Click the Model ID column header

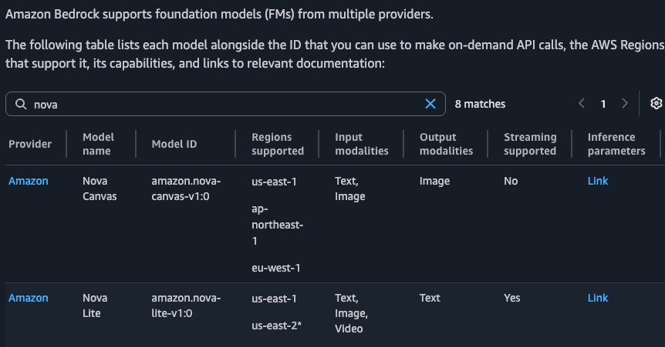174,144
